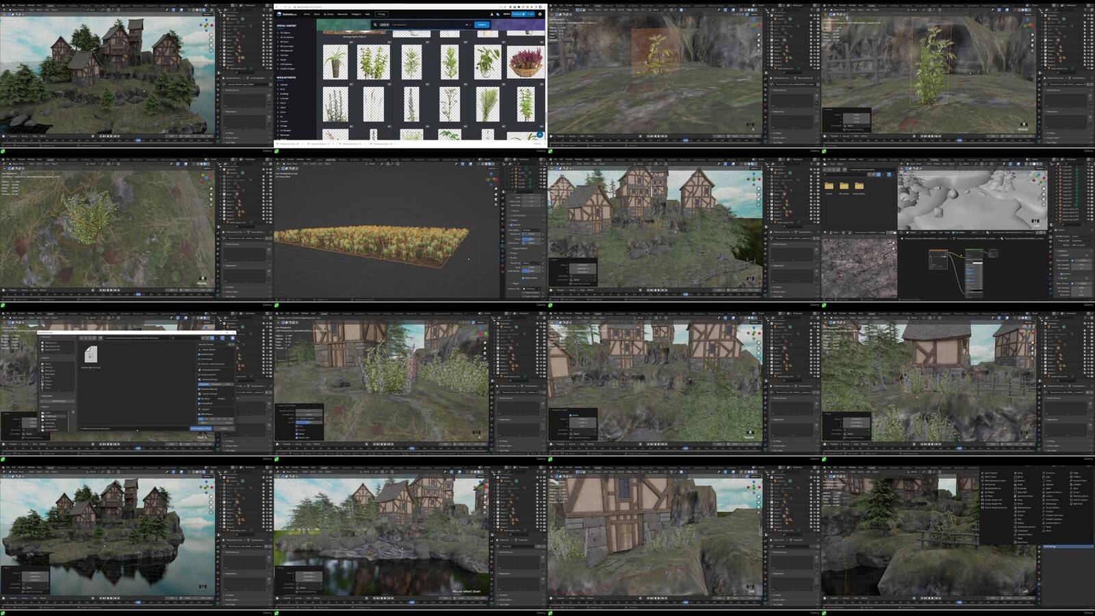The image size is (1095, 616).
Task: Open the user profile icon on the plant website
Action: click(539, 14)
